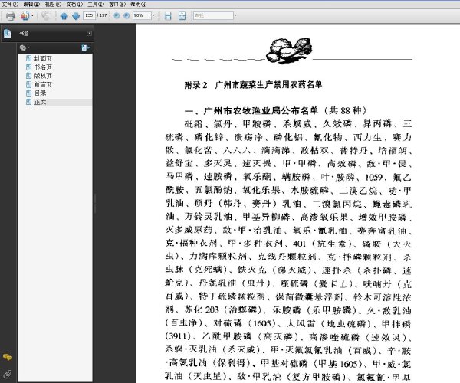
Task: Select the 目录 bookmark
Action: coord(40,93)
